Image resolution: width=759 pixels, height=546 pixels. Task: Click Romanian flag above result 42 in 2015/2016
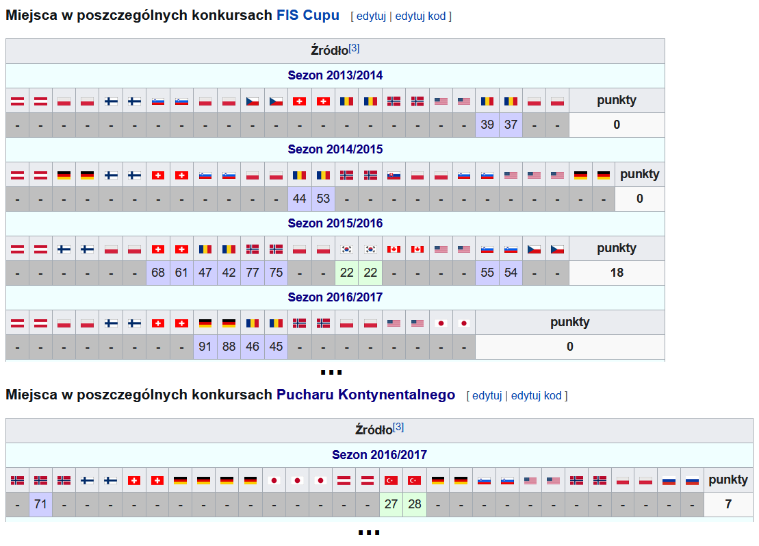229,249
